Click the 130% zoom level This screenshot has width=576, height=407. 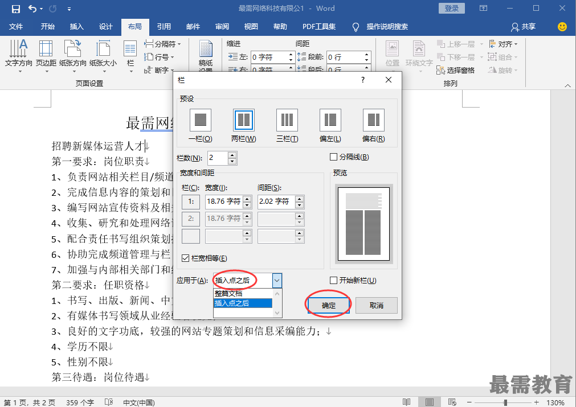pyautogui.click(x=555, y=402)
